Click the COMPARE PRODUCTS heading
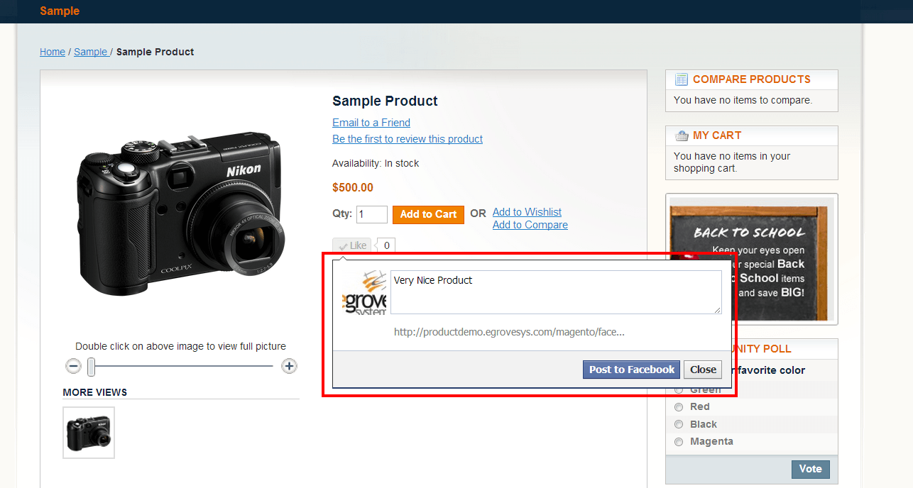The image size is (913, 488). pos(752,79)
